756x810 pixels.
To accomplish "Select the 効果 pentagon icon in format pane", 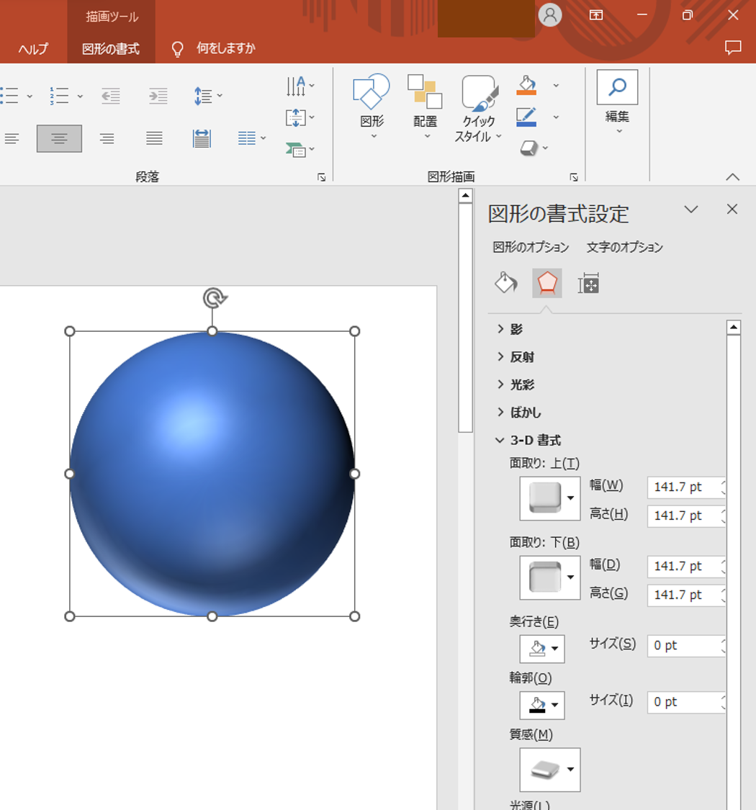I will (546, 283).
